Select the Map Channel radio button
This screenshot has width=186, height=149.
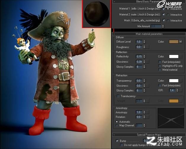point(117,125)
